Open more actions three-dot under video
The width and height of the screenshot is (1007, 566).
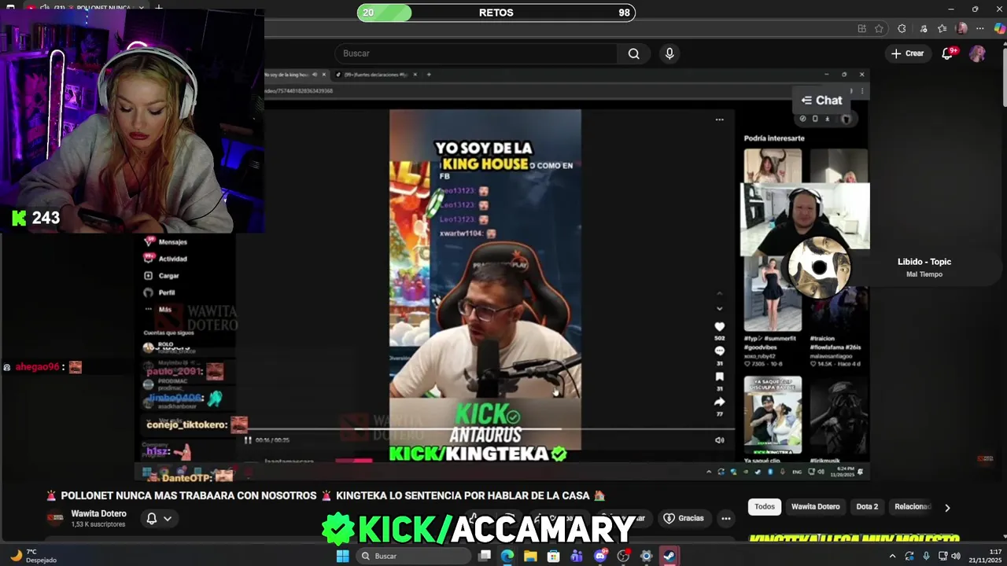pyautogui.click(x=726, y=518)
